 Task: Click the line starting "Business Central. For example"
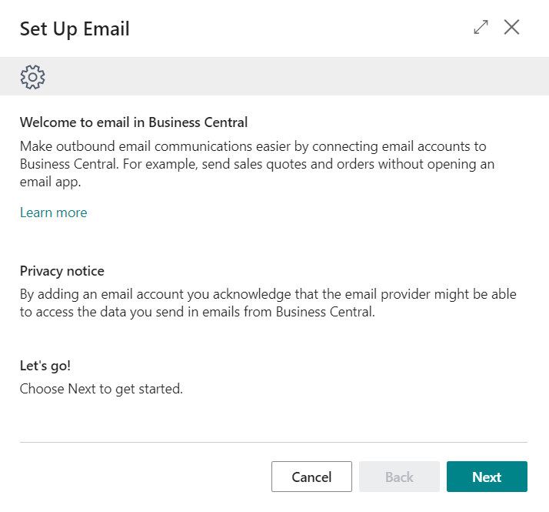pos(257,163)
